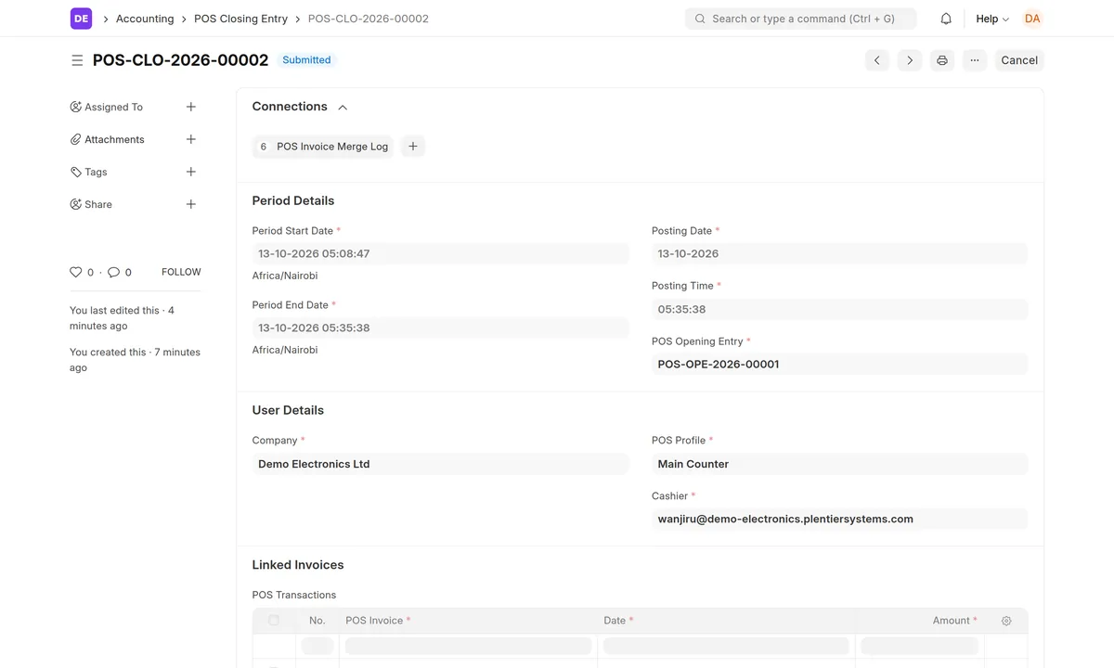This screenshot has width=1114, height=668.
Task: Click the Period End Date field
Action: [x=440, y=328]
